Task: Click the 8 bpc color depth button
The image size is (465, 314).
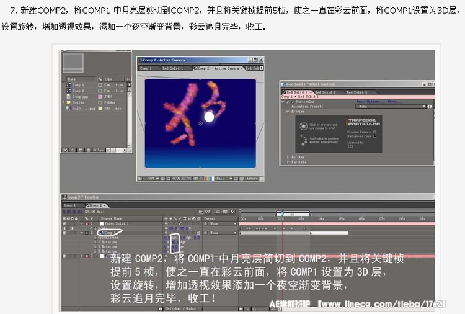Action: pos(99,150)
